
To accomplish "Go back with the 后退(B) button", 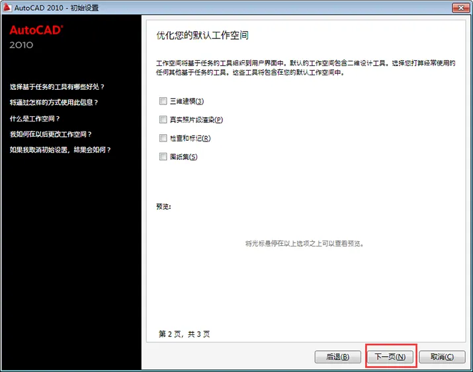I will [337, 357].
